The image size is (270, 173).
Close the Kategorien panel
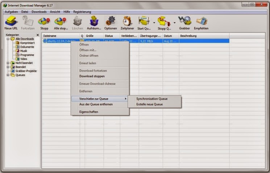tap(38, 35)
